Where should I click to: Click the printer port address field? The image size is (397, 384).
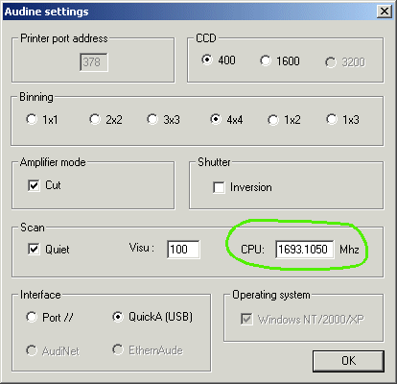click(x=94, y=62)
